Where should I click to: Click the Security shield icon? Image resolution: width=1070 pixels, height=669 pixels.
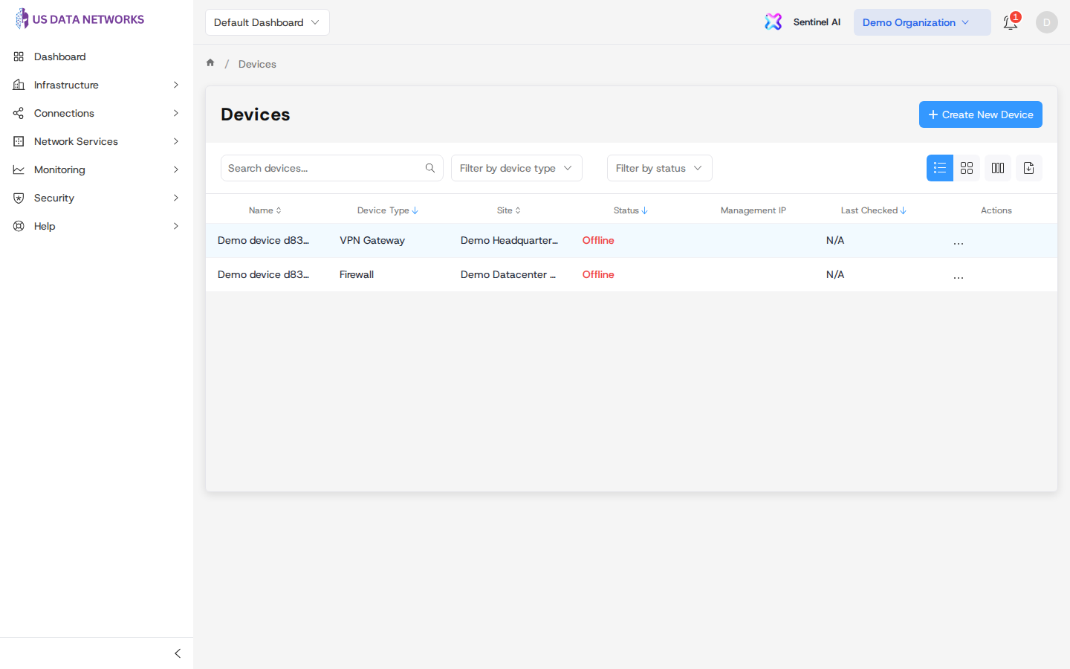19,198
